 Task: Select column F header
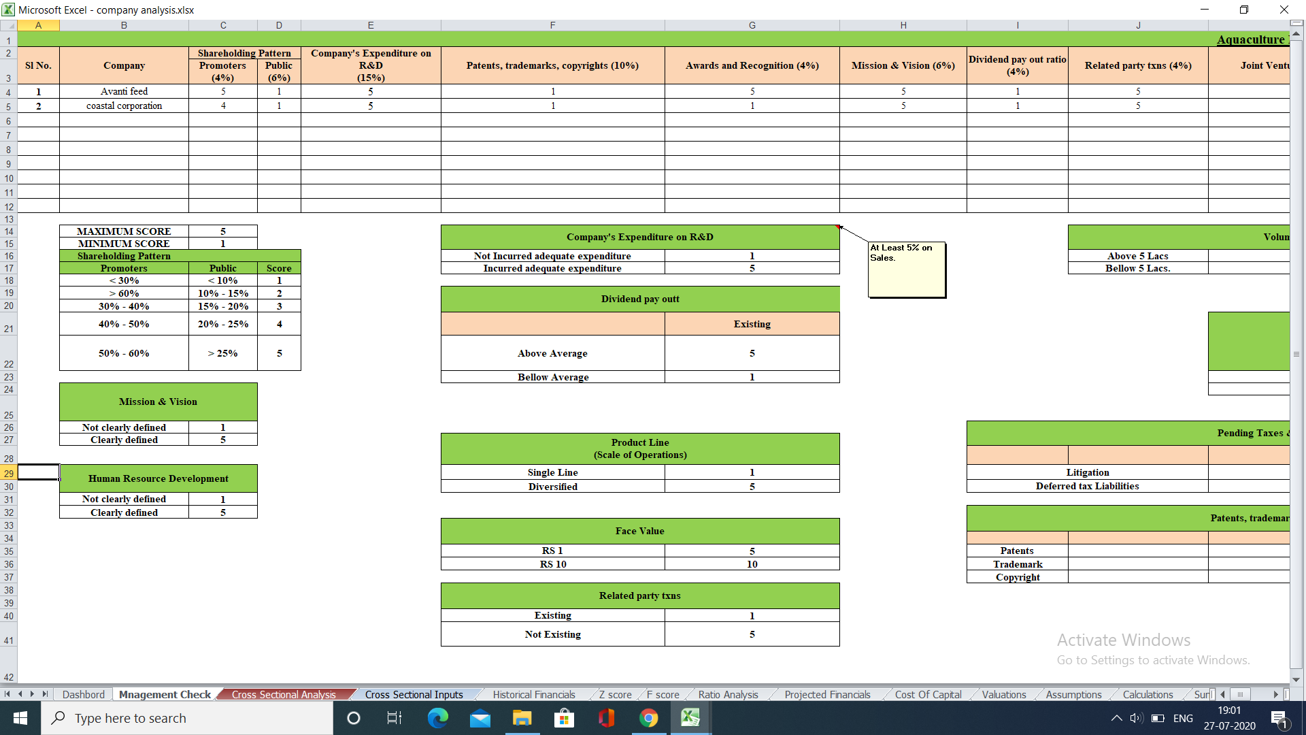(x=552, y=25)
